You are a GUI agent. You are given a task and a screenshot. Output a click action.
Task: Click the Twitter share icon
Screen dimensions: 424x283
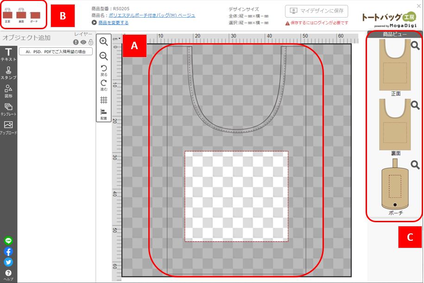coord(9,261)
